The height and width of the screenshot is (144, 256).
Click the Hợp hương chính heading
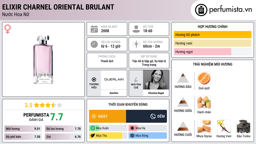[x=212, y=26]
